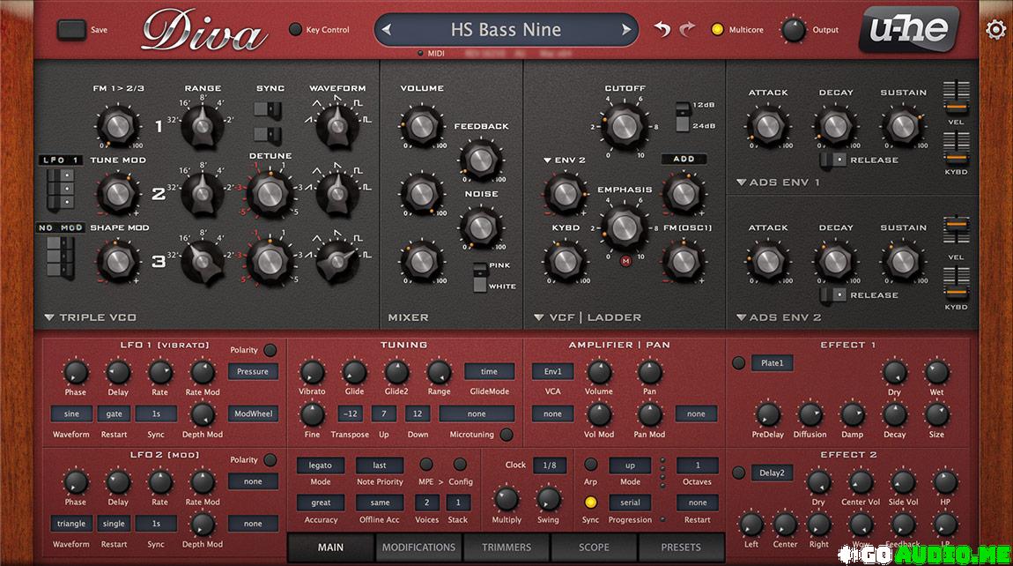Click the filter EMPHASIS knob
The height and width of the screenshot is (566, 1013).
(624, 227)
